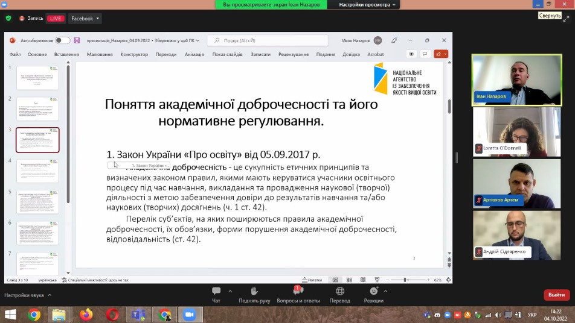Open the Acrobat ribbon tab
Image resolution: width=575 pixels, height=323 pixels.
(x=376, y=54)
